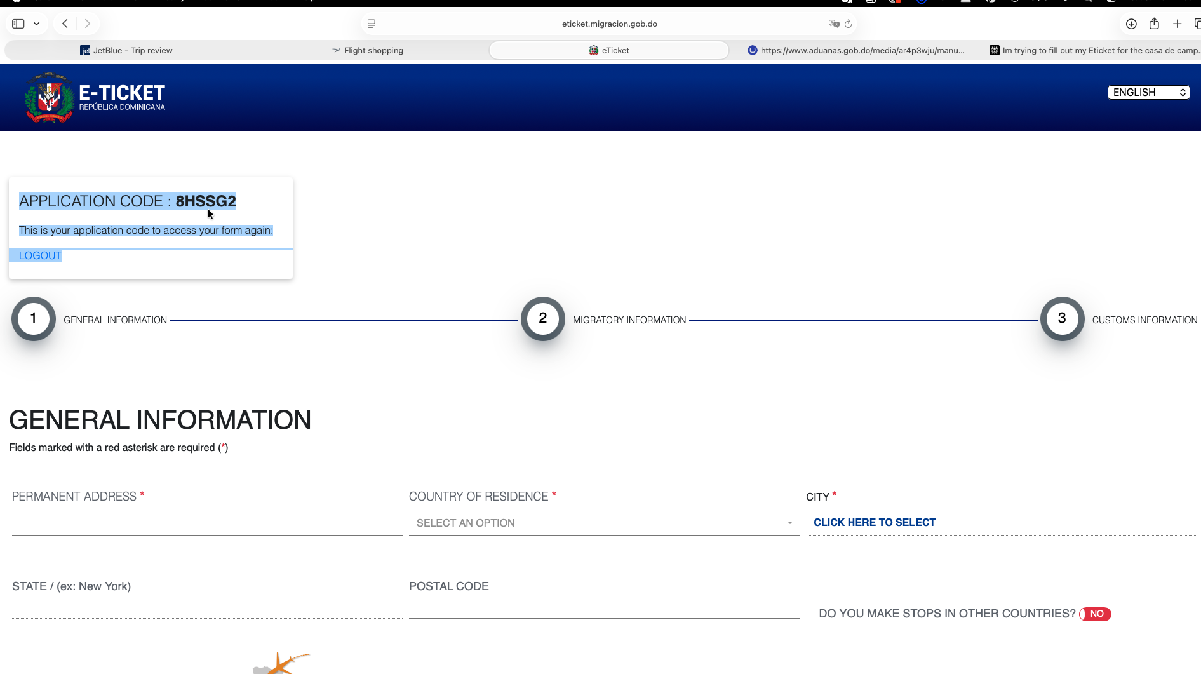
Task: Click the LOGOUT link
Action: [39, 255]
